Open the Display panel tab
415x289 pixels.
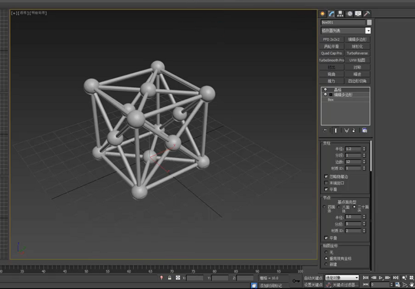pyautogui.click(x=358, y=14)
